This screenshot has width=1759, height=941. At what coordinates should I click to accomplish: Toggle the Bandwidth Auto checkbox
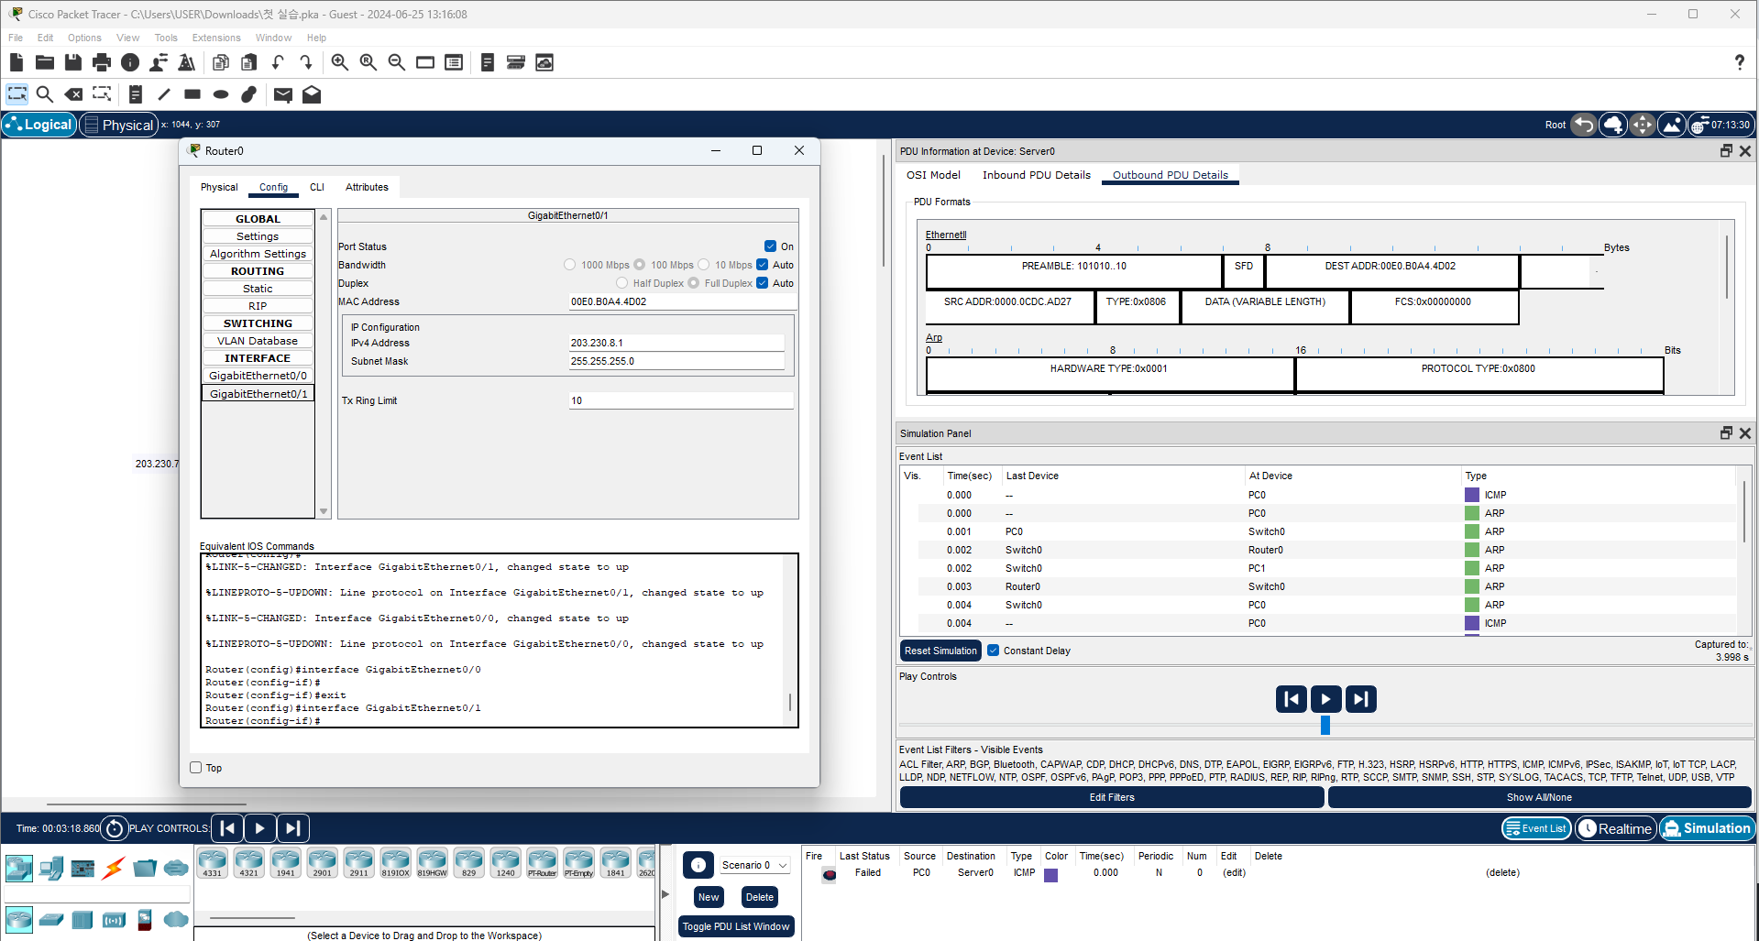763,265
